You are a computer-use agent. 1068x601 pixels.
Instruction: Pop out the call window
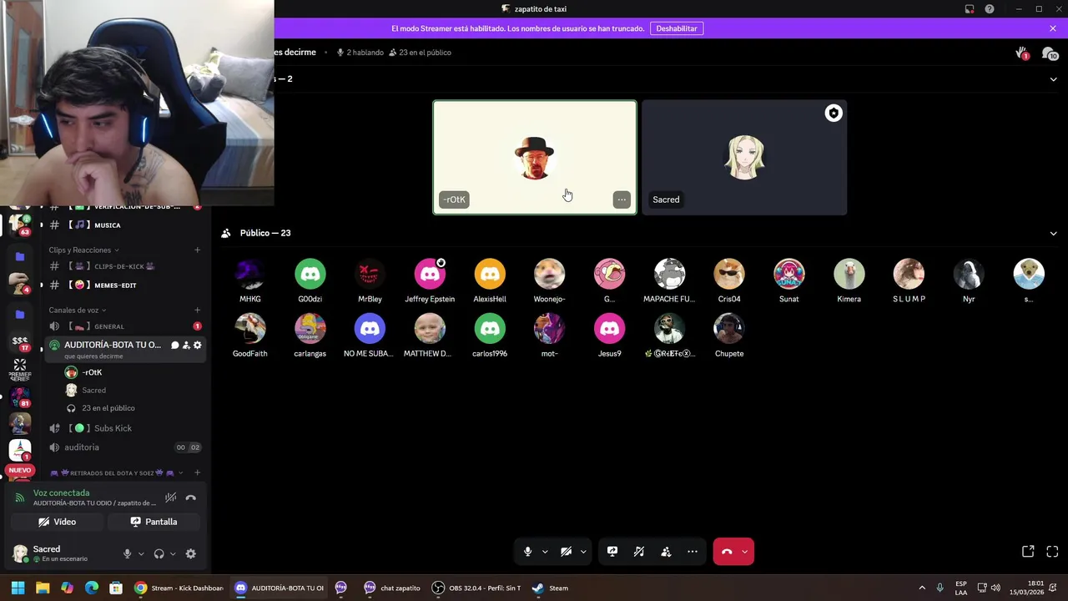1028,552
